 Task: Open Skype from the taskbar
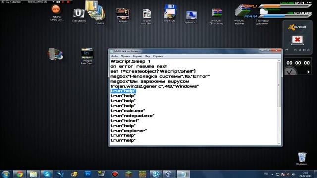click(47, 174)
